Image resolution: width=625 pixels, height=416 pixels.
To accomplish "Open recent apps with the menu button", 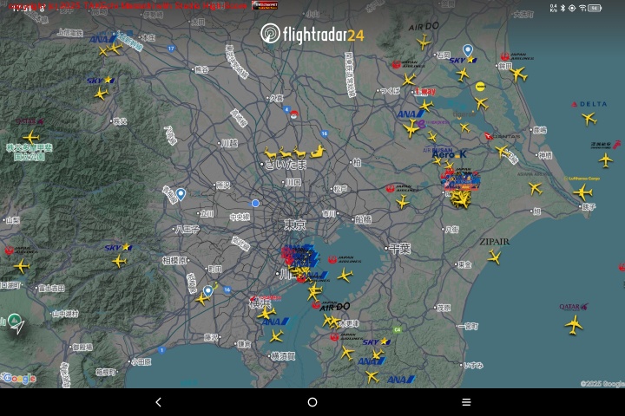I will pos(466,402).
